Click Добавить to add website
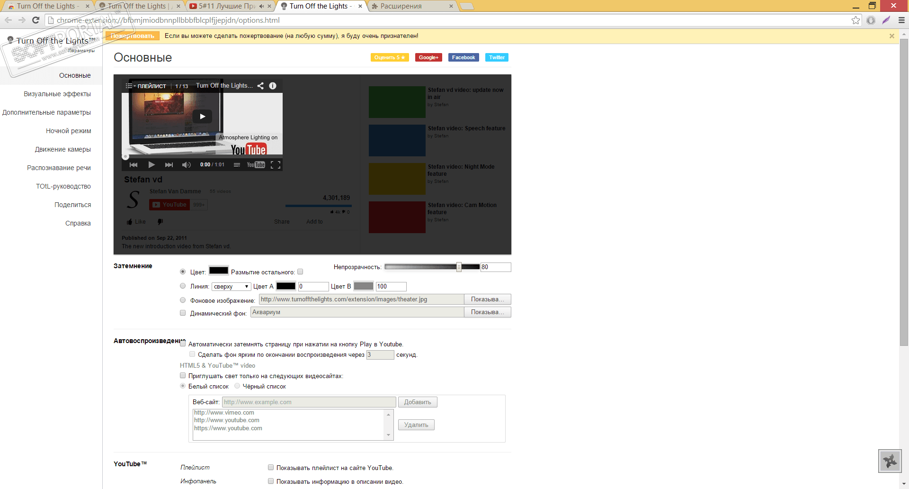 click(418, 402)
